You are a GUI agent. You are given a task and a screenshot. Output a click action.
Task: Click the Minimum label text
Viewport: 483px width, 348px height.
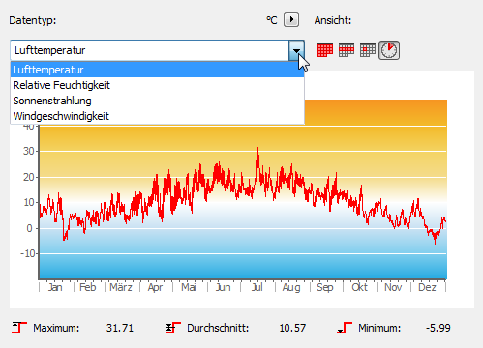(379, 328)
